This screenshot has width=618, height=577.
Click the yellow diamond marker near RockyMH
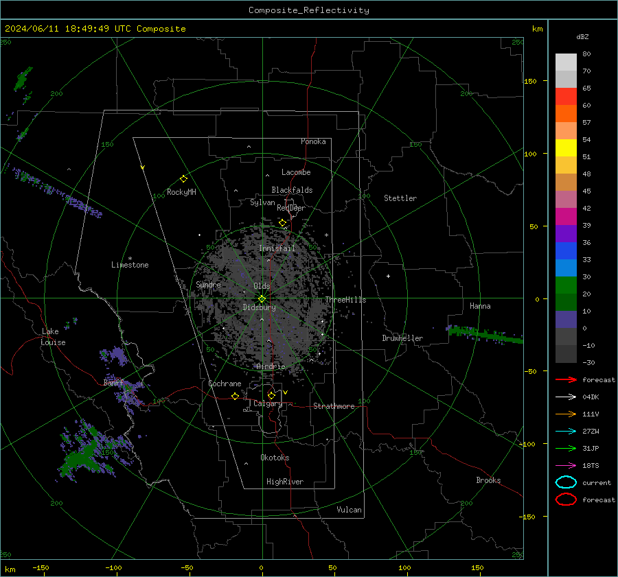tap(183, 179)
